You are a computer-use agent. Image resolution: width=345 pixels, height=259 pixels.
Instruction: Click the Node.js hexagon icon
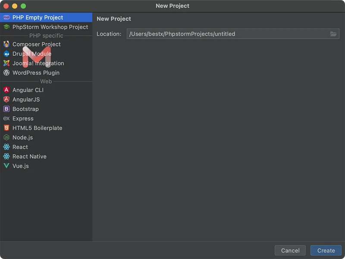6,137
